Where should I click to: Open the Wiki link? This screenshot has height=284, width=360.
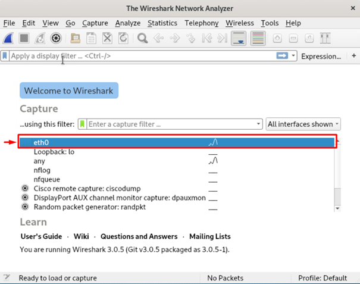(82, 236)
